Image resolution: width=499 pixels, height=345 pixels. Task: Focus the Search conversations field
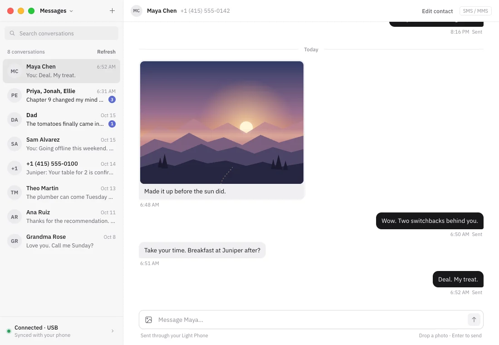pos(61,33)
